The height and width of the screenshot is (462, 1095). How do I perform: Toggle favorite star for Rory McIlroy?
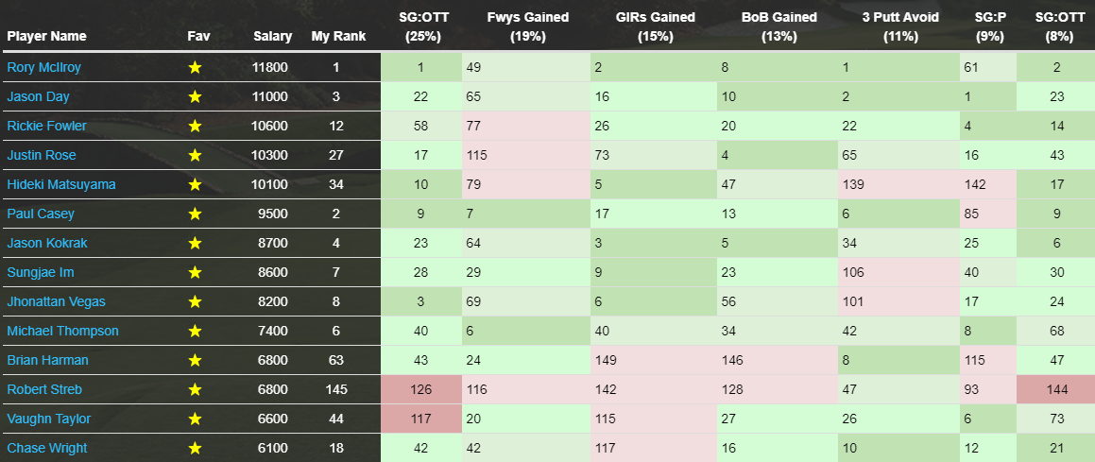195,68
